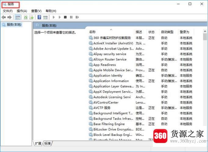The height and width of the screenshot is (152, 208).
Task: Maximize the 服务 window
Action: click(x=190, y=4)
